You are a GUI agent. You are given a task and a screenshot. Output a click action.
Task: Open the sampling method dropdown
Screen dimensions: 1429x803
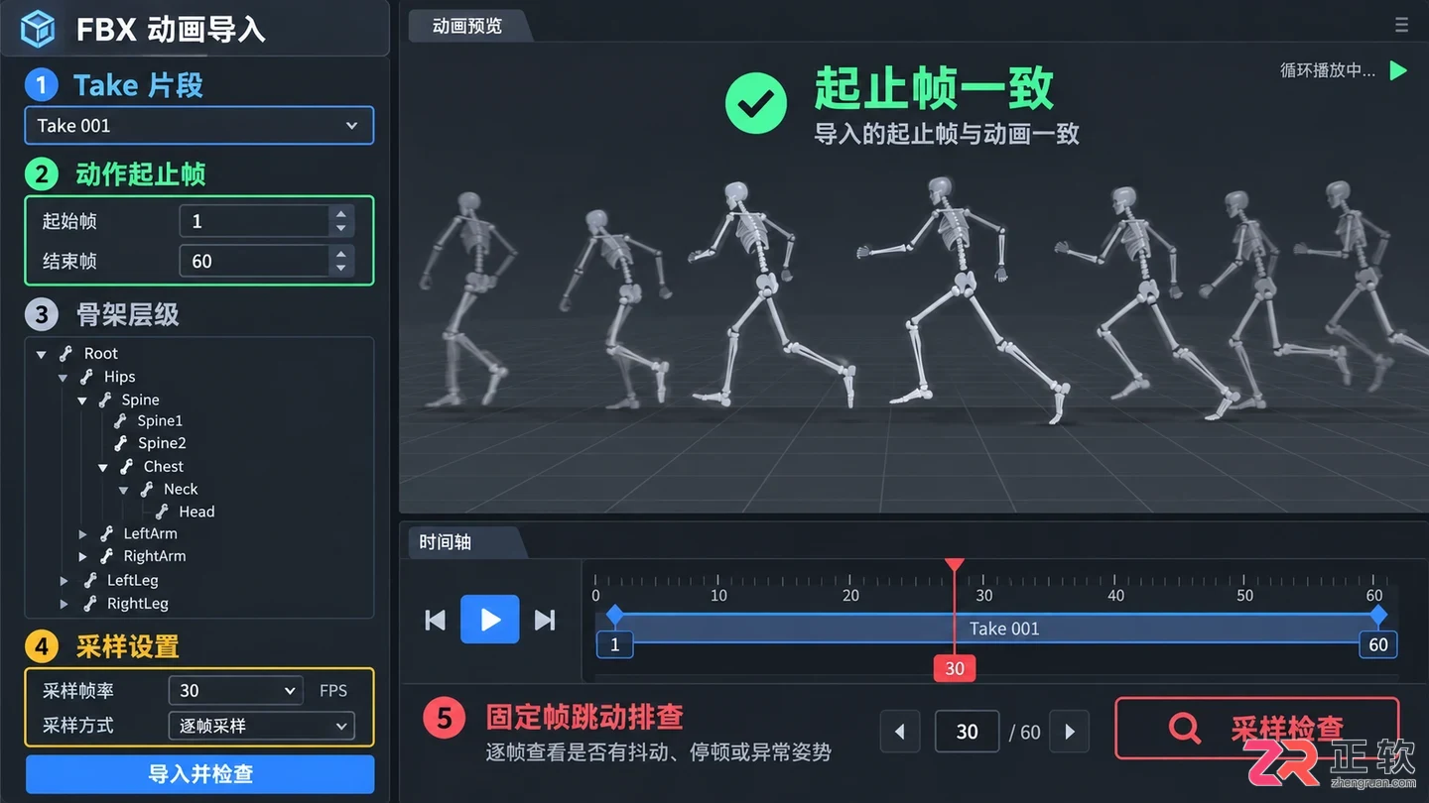tap(261, 726)
